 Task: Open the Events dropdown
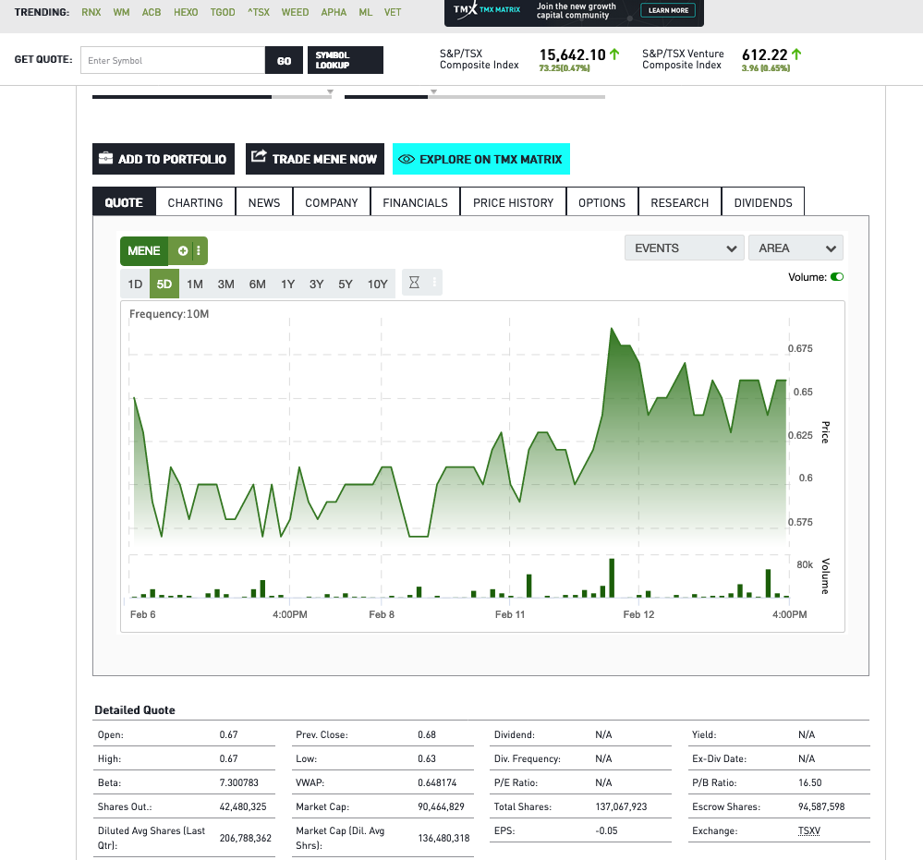(x=684, y=248)
